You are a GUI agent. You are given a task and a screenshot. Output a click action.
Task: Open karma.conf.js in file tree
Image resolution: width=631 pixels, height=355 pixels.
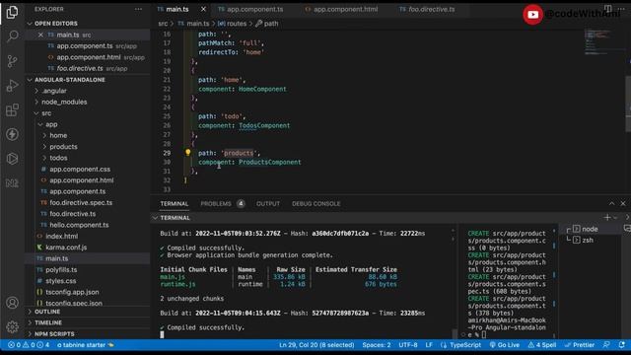pyautogui.click(x=66, y=248)
